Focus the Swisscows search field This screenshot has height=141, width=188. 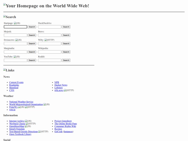tap(15, 44)
